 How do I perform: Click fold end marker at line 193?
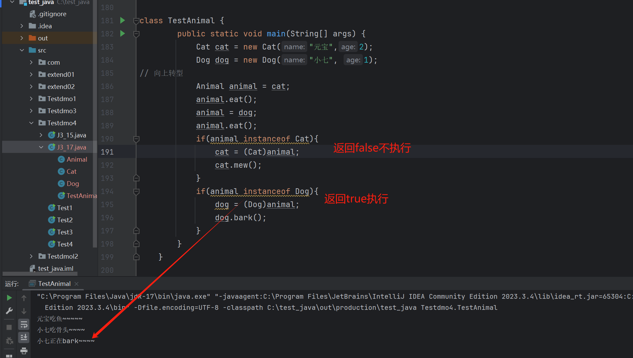pyautogui.click(x=136, y=178)
